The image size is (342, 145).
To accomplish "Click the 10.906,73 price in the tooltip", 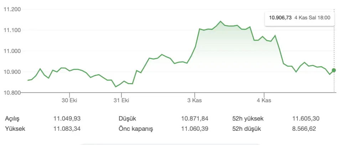I will 280,17.
